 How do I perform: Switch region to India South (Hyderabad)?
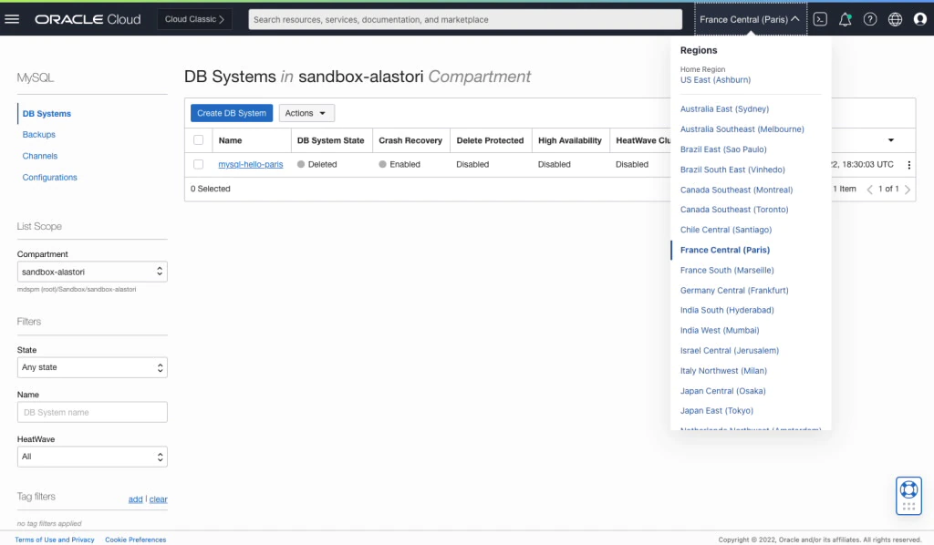click(727, 310)
